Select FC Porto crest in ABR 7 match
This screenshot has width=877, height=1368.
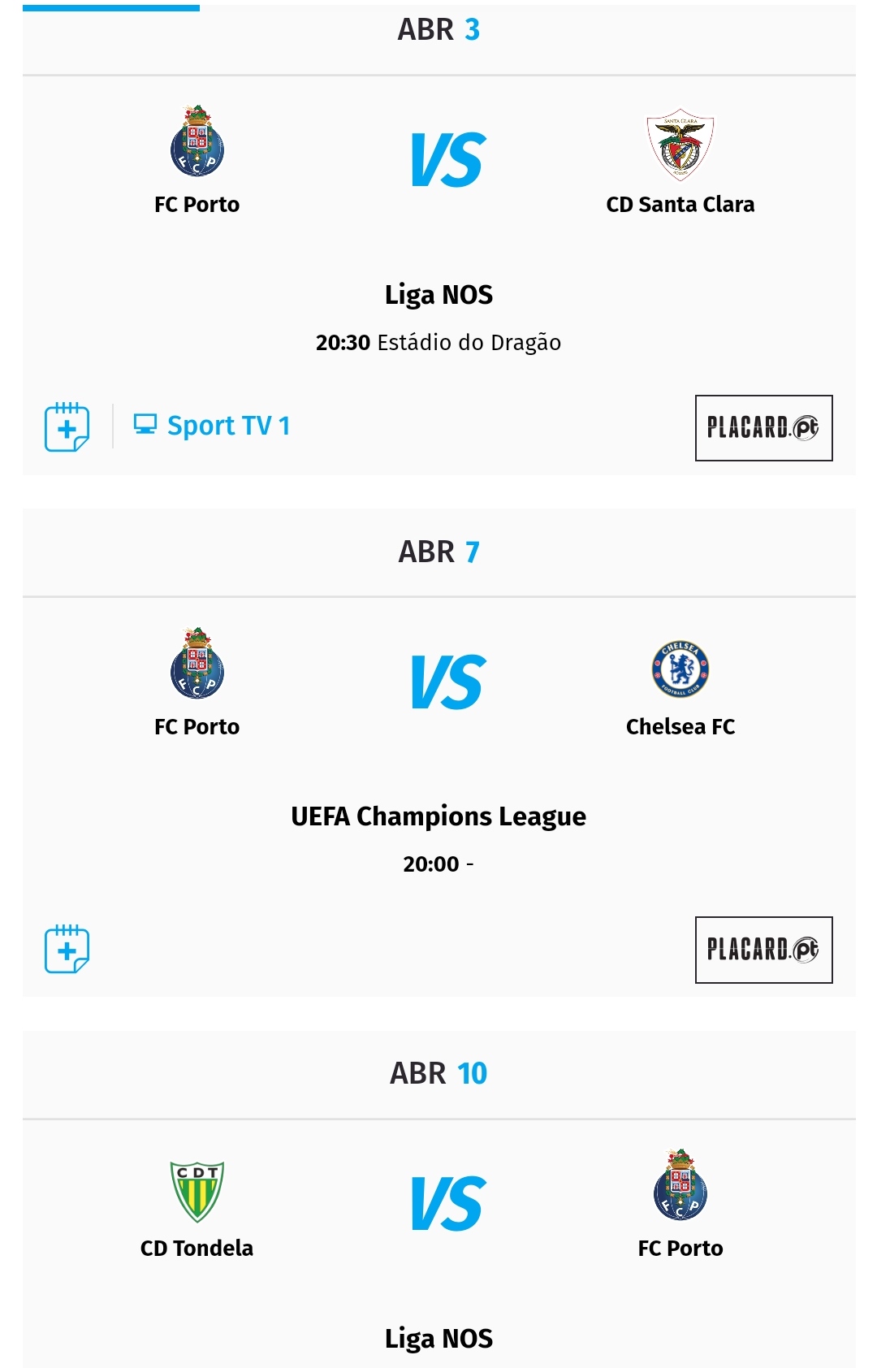(x=197, y=664)
